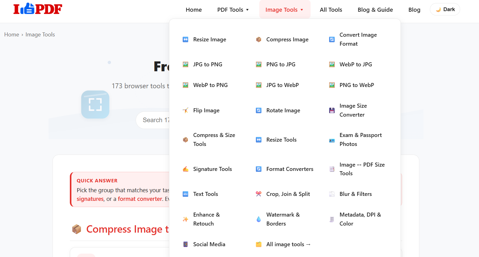Image resolution: width=479 pixels, height=257 pixels.
Task: Click the Flip Image icon
Action: pyautogui.click(x=185, y=110)
